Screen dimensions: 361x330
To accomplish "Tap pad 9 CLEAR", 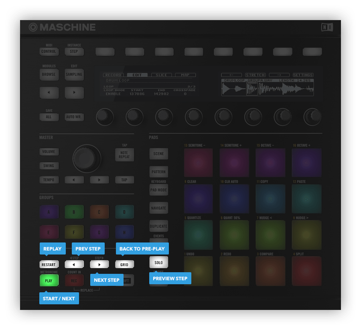I will tap(198, 199).
